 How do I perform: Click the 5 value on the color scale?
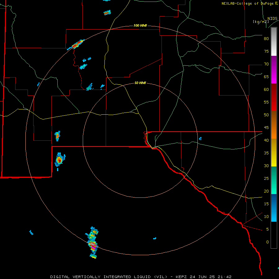pos(268,229)
